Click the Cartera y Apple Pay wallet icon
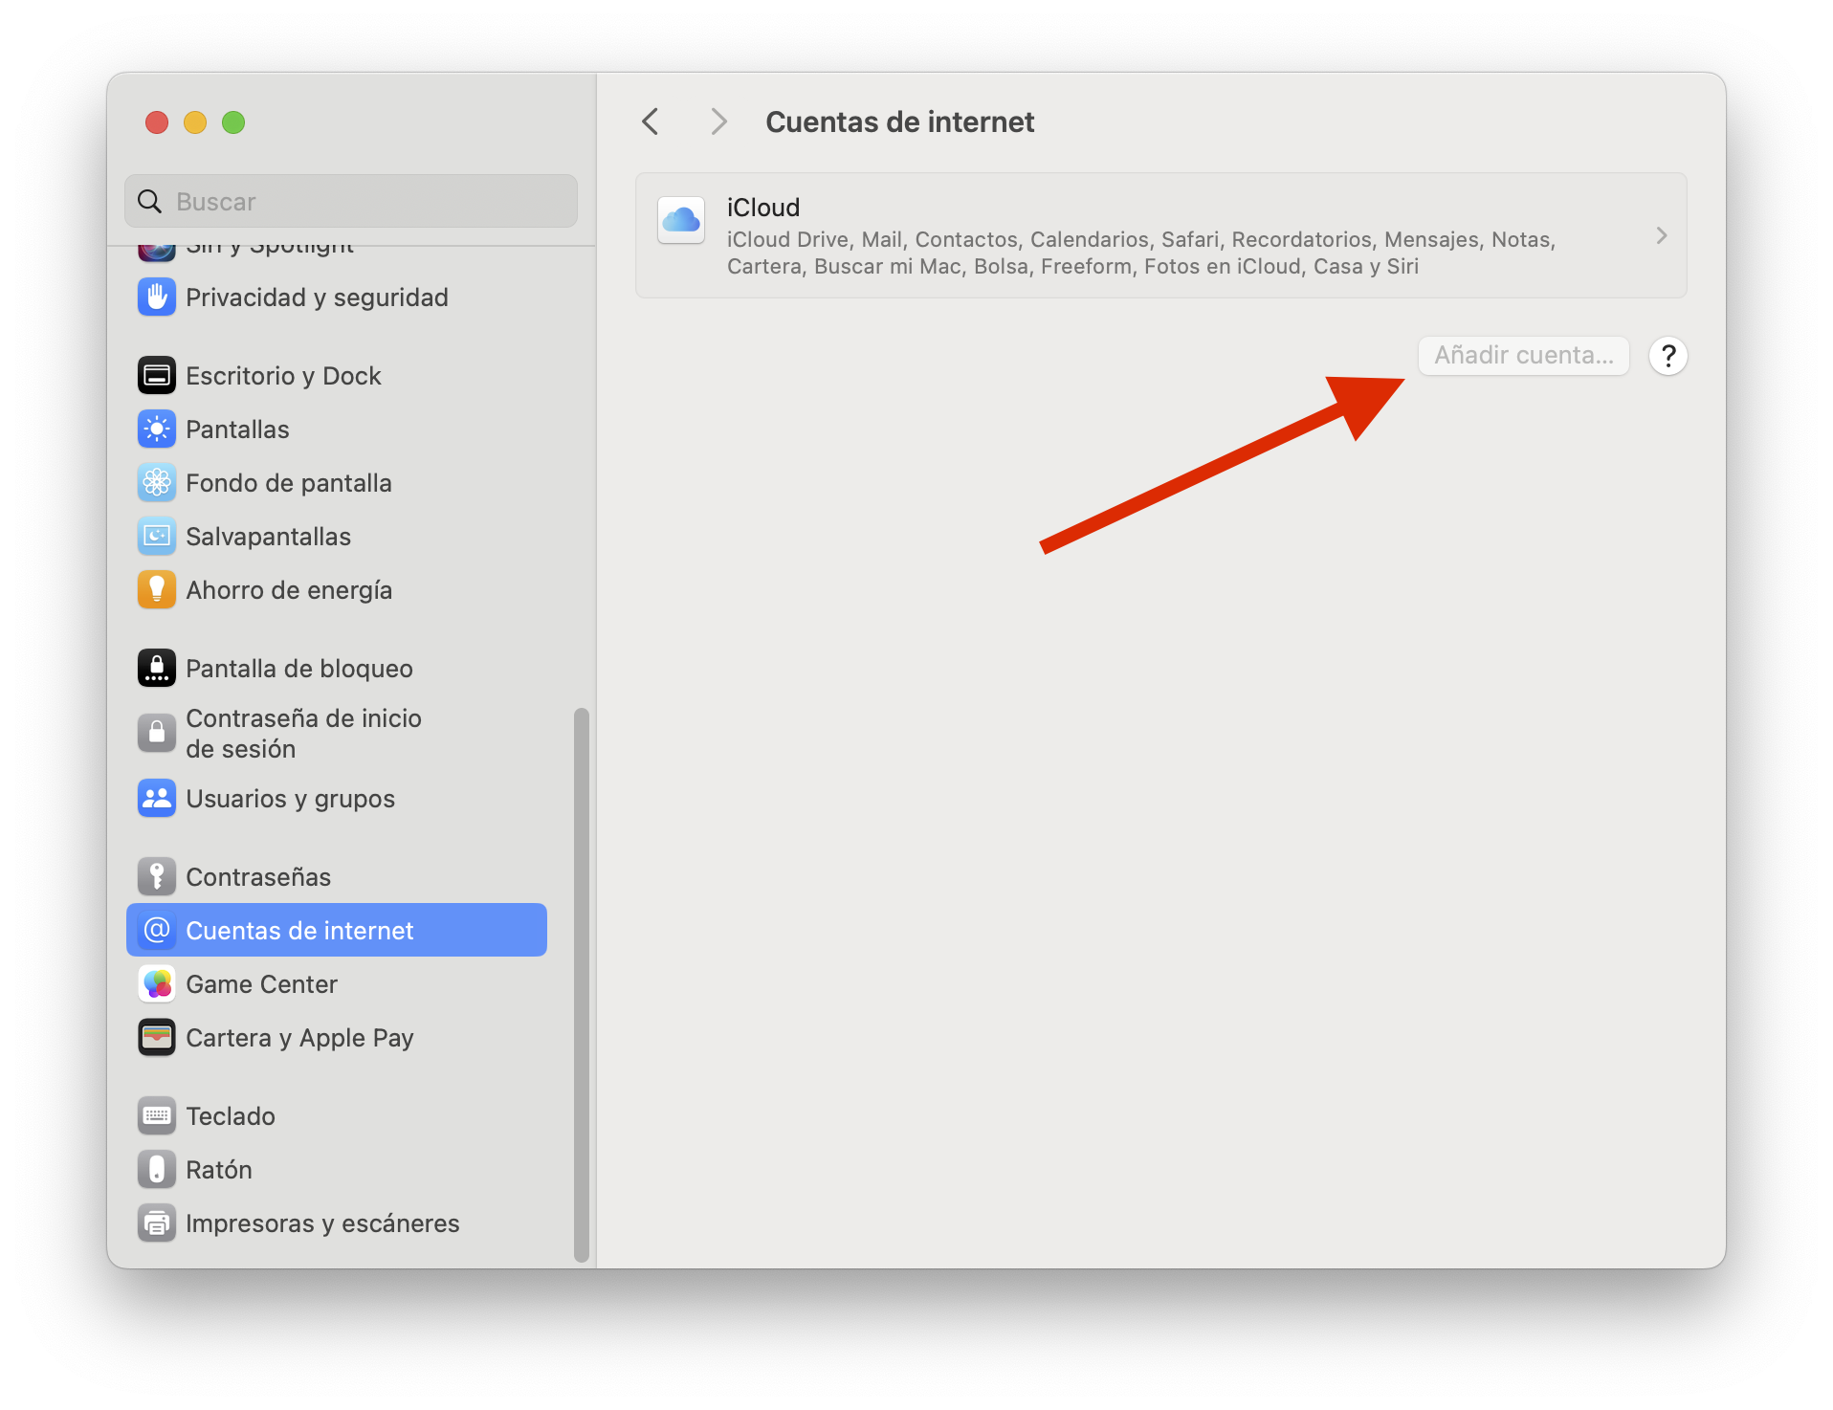Viewport: 1833px width, 1410px height. click(x=157, y=1038)
